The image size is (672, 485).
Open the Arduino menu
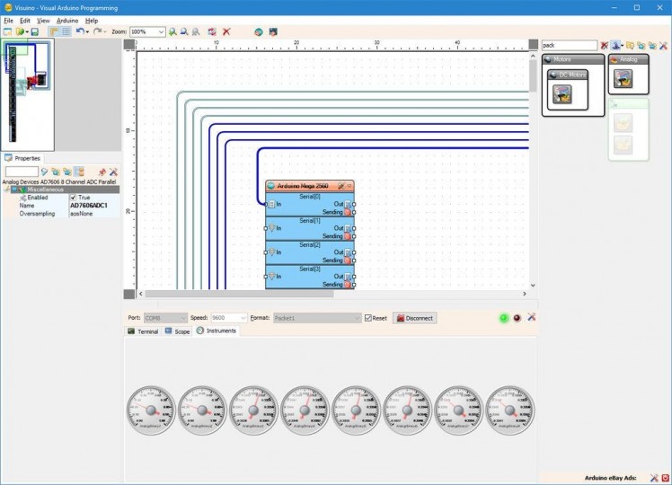(x=67, y=20)
